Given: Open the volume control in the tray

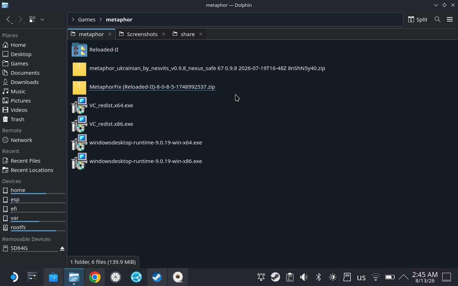Looking at the screenshot, I should 304,277.
